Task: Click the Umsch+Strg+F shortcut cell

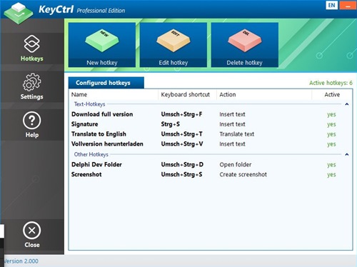Action: [181, 114]
